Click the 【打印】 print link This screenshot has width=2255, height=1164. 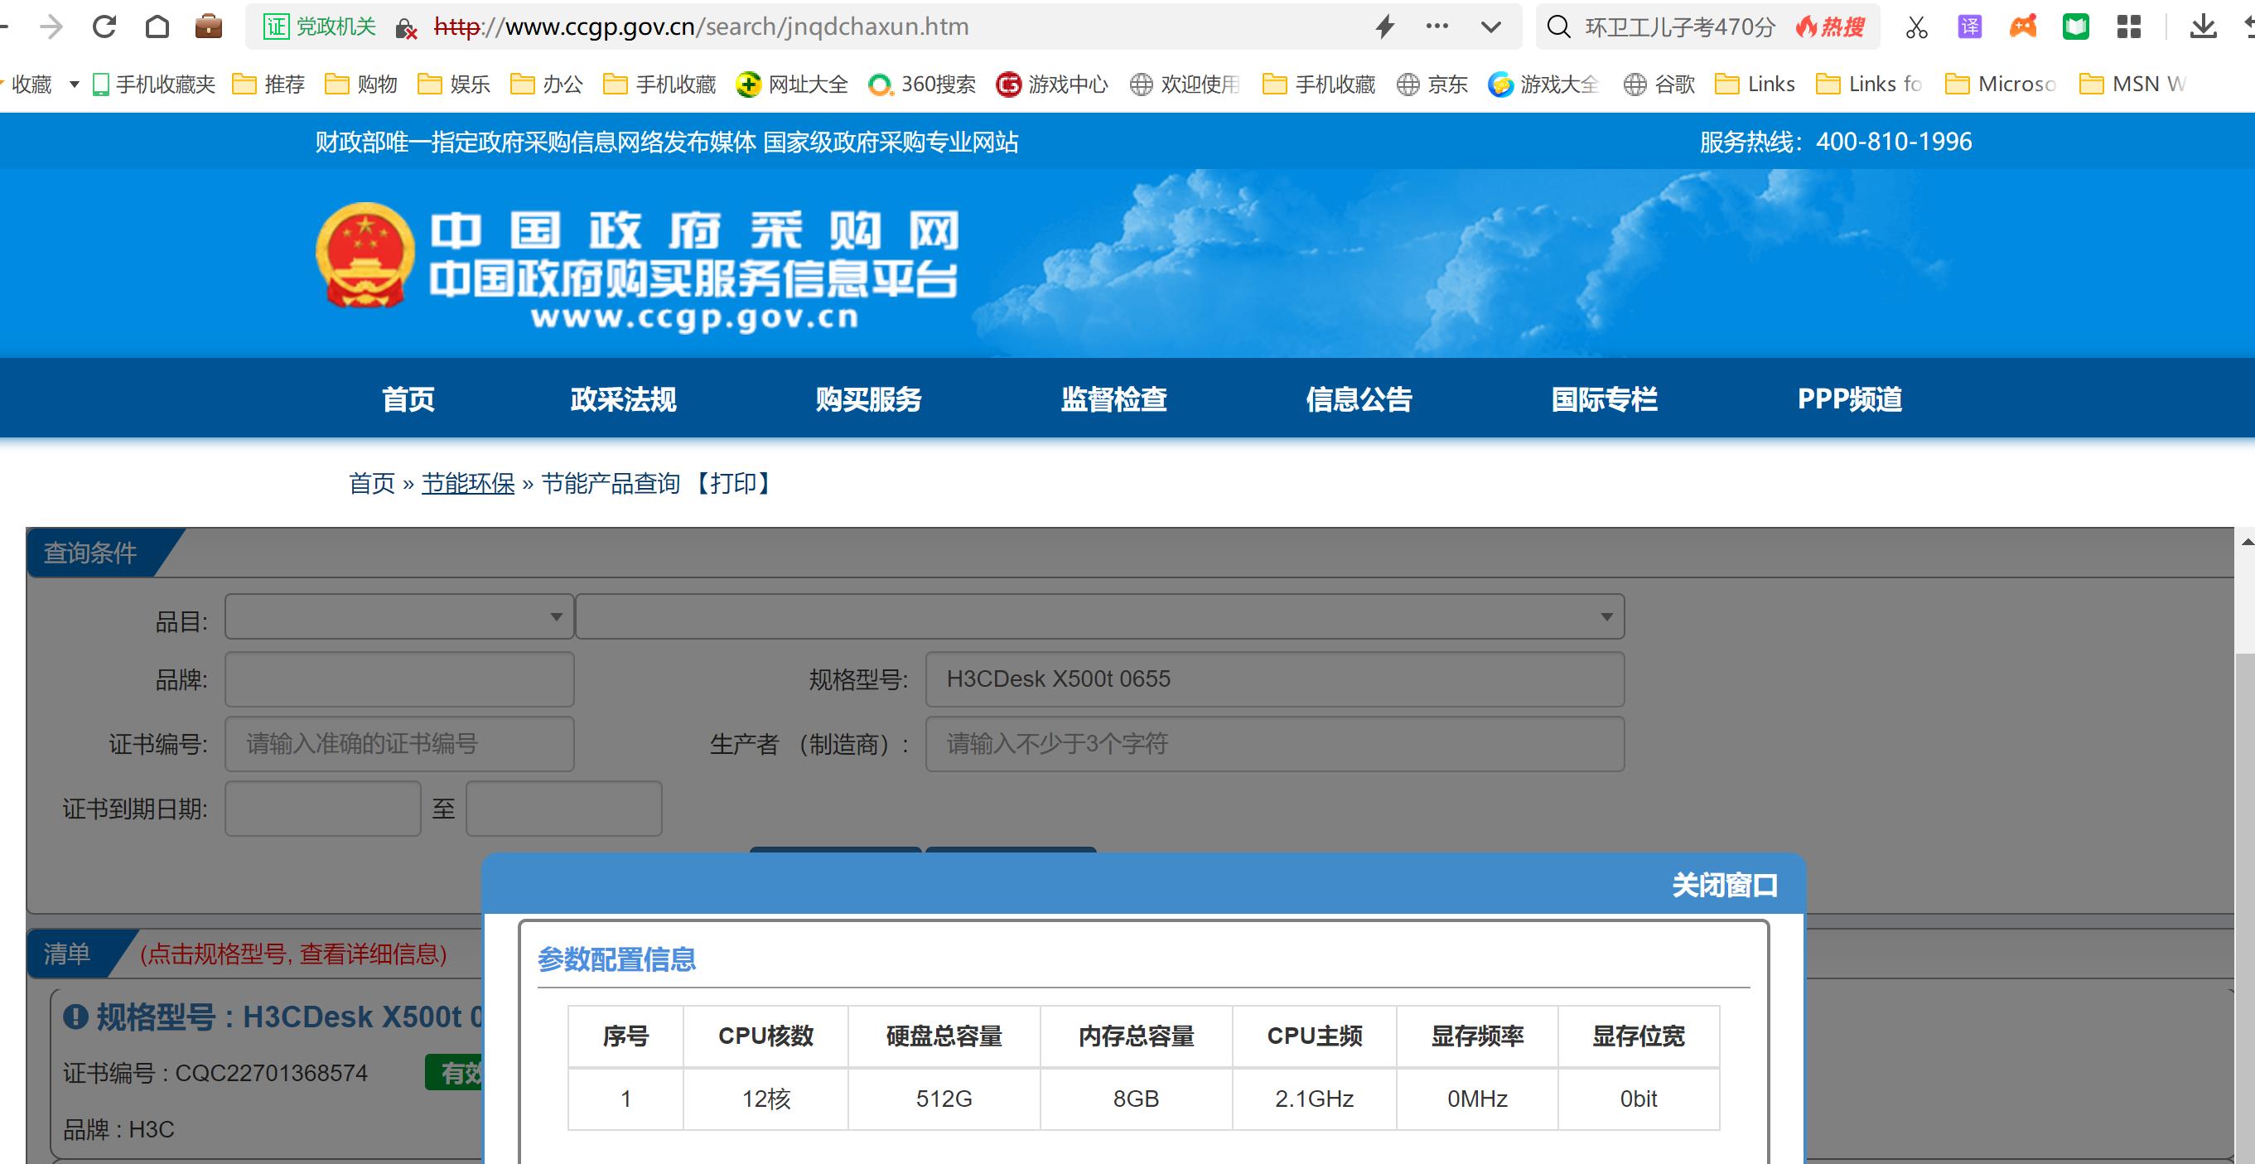coord(732,483)
